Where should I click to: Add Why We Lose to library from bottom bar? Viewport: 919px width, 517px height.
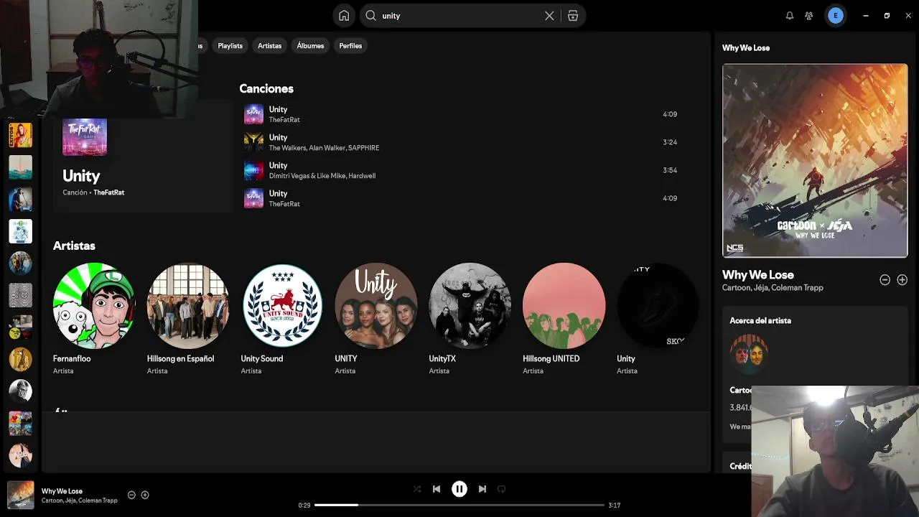[145, 495]
